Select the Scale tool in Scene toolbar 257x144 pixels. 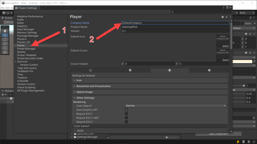coord(5,44)
